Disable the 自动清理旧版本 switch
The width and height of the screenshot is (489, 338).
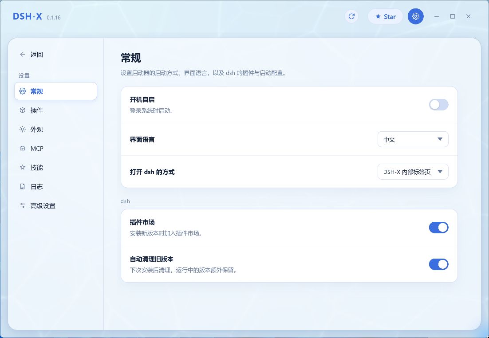[x=438, y=264]
